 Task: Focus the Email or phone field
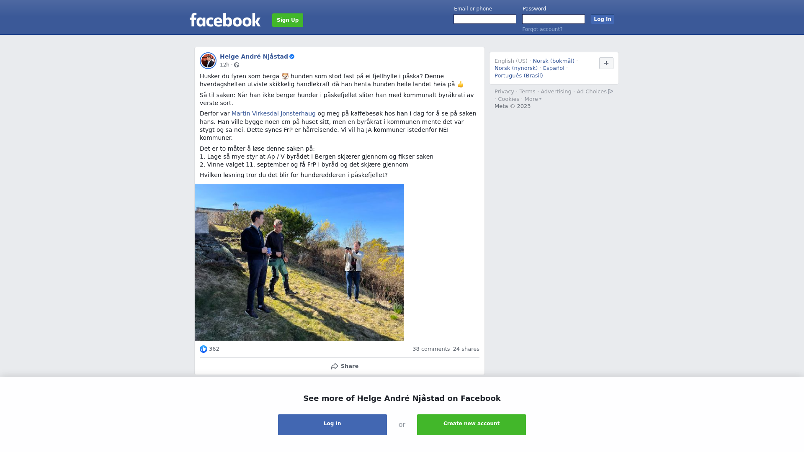pyautogui.click(x=485, y=19)
